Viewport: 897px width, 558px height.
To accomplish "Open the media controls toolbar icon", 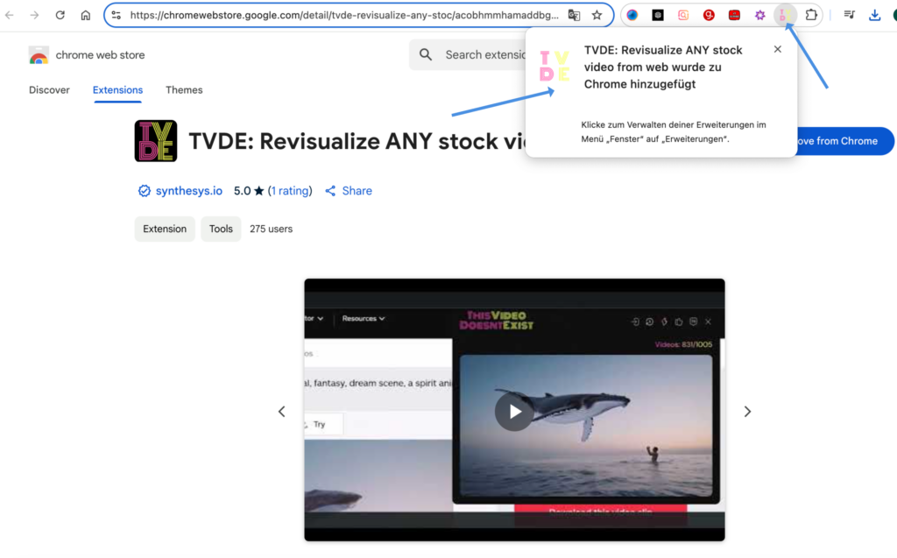I will (850, 16).
